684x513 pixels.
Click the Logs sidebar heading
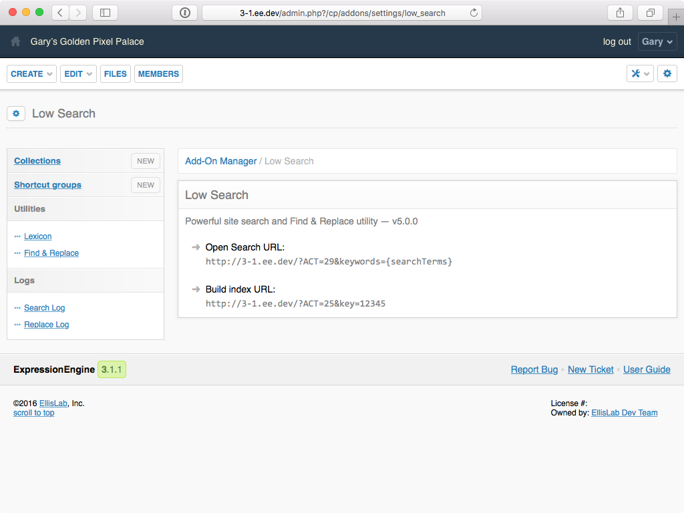point(25,281)
